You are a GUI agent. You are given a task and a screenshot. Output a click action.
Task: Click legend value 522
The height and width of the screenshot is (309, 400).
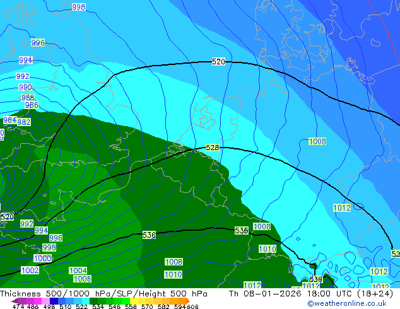pos(81,306)
